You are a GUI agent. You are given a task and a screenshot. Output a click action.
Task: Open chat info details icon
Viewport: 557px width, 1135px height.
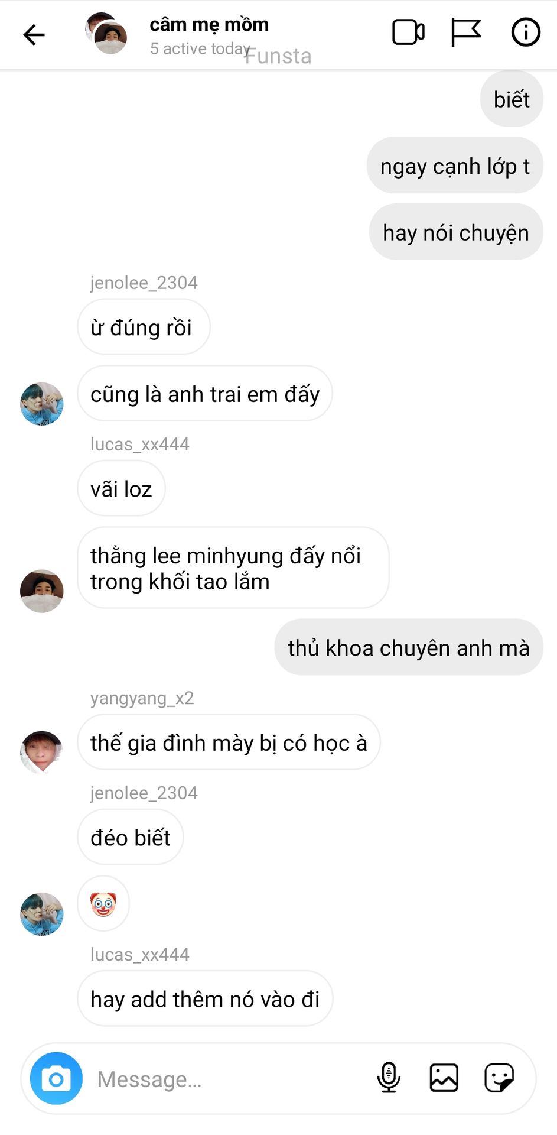[525, 33]
